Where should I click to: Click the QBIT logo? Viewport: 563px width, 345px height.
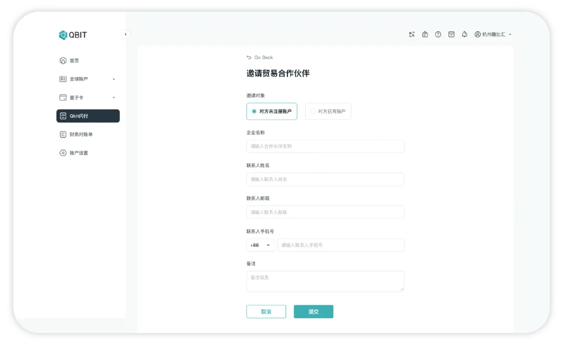click(73, 35)
